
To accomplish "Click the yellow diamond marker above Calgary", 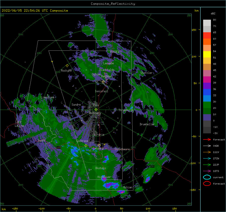I will point(99,145).
